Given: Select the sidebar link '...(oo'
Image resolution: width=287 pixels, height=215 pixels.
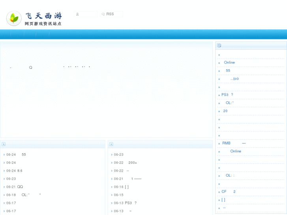Looking at the screenshot, I should click(234, 79).
